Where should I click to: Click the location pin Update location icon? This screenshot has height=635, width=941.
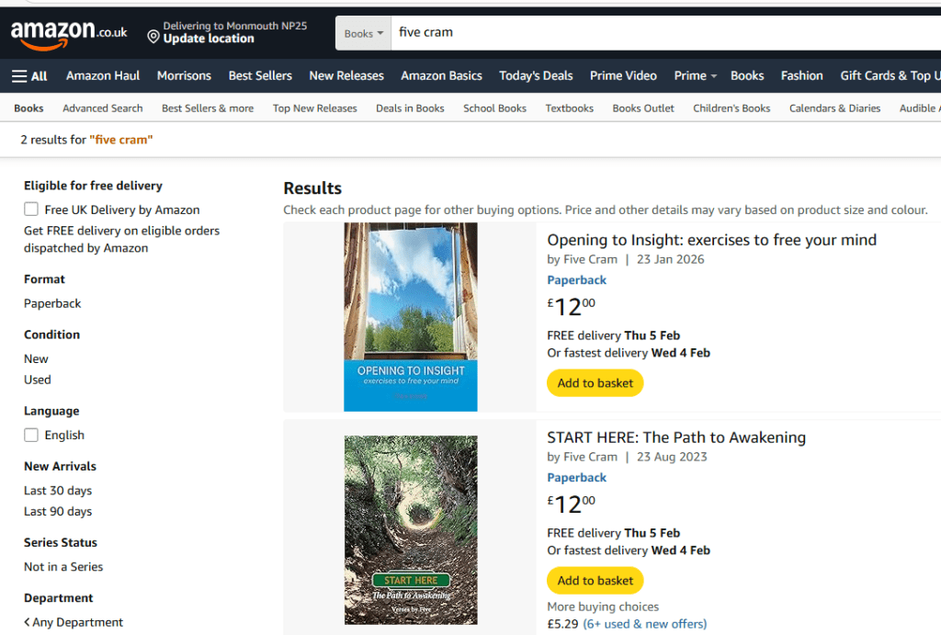click(x=153, y=38)
